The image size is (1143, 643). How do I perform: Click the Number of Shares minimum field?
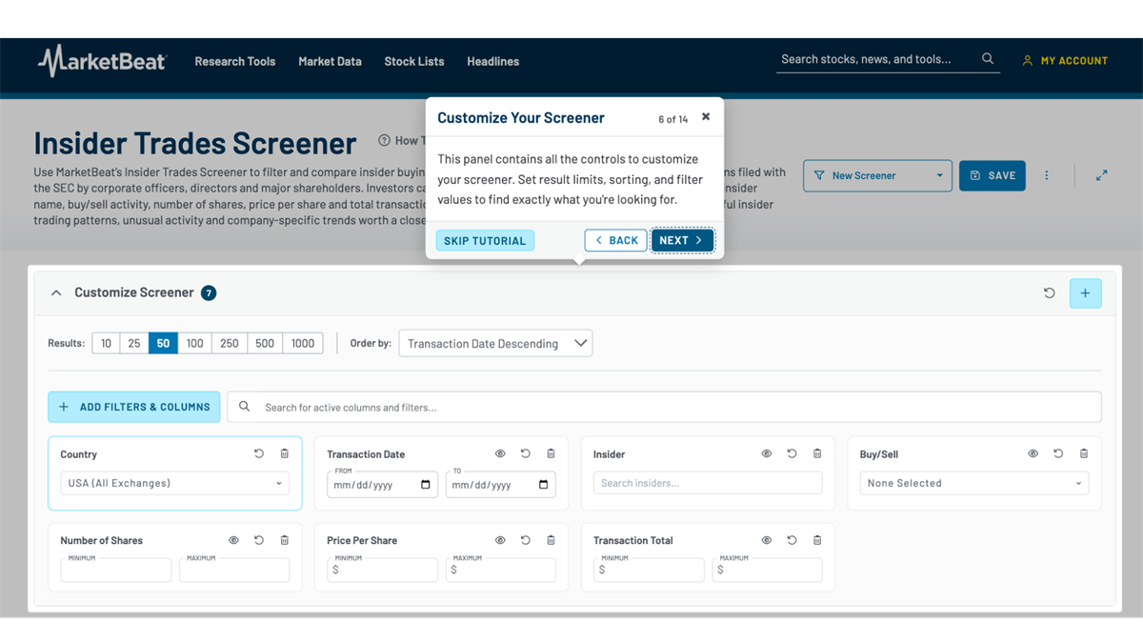pos(116,570)
